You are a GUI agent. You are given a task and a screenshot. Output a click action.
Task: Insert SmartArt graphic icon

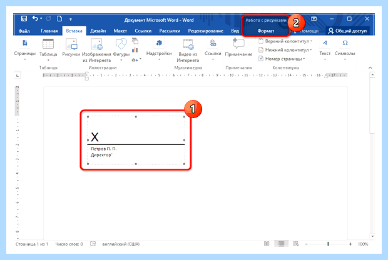coord(135,41)
